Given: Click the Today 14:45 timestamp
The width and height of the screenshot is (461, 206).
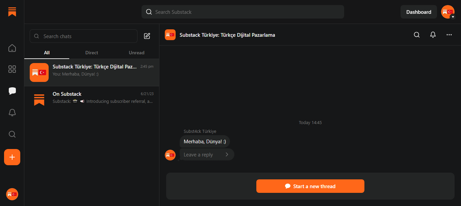Looking at the screenshot, I should 310,122.
